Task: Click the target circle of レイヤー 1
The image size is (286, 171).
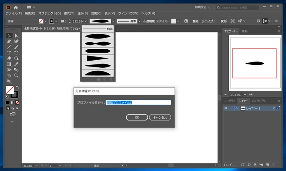Action: pos(274,108)
